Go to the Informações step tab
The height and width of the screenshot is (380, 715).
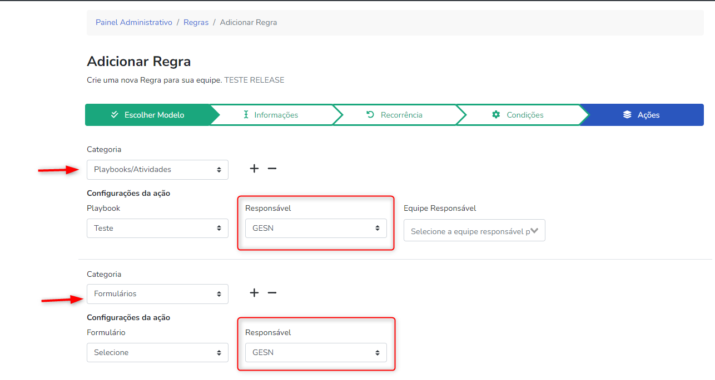tap(276, 115)
